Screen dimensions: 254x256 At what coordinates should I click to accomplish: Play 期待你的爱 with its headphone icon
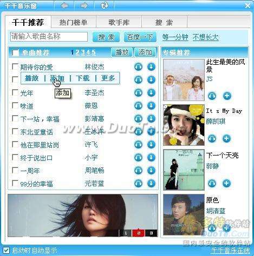click(138, 67)
